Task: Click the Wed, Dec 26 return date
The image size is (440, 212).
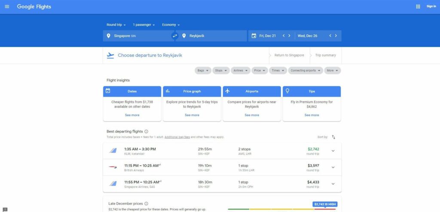Action: tap(308, 36)
